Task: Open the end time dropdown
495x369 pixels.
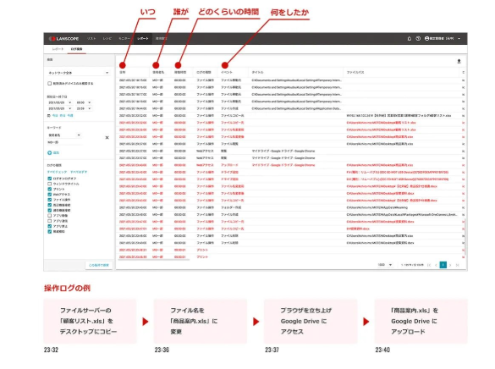Action: point(84,108)
